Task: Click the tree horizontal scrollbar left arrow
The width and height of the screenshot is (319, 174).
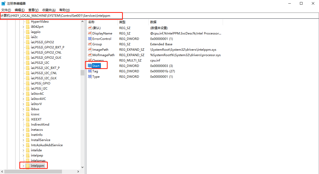Action: click(x=2, y=172)
